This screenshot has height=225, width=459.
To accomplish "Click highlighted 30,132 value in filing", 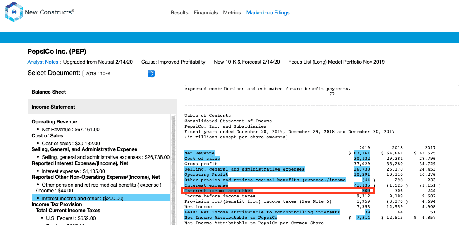I will (x=362, y=159).
